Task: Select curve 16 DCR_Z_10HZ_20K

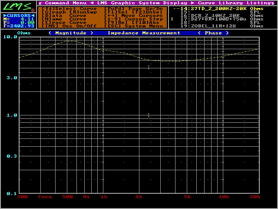Action: (222, 16)
